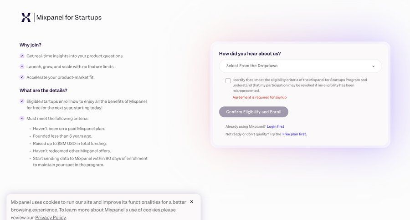Click checkmark icon beside no feature limits
This screenshot has width=410, height=220.
pos(22,66)
